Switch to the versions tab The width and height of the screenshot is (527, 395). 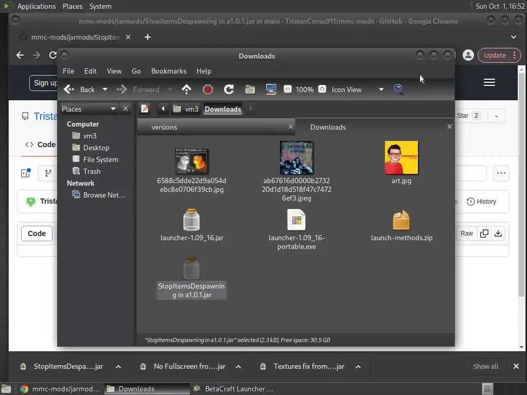[x=216, y=127]
